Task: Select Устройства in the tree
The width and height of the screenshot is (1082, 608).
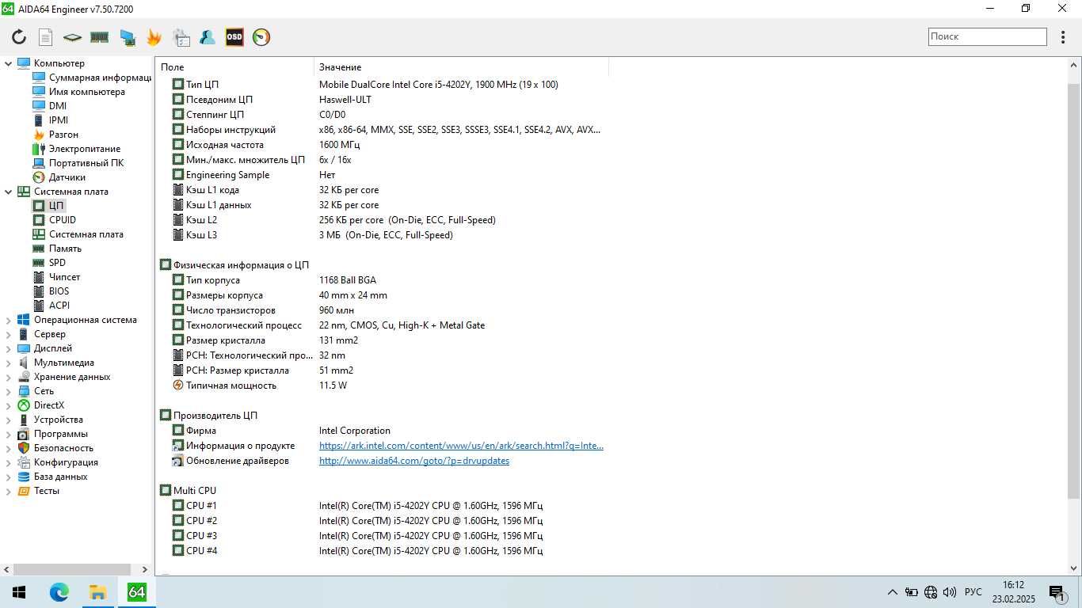Action: point(50,420)
